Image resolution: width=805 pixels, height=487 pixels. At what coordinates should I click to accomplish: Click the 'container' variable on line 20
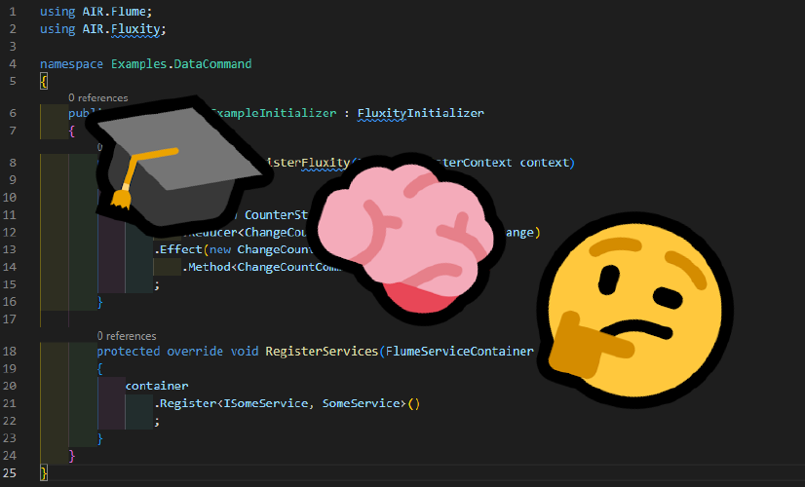(x=157, y=386)
